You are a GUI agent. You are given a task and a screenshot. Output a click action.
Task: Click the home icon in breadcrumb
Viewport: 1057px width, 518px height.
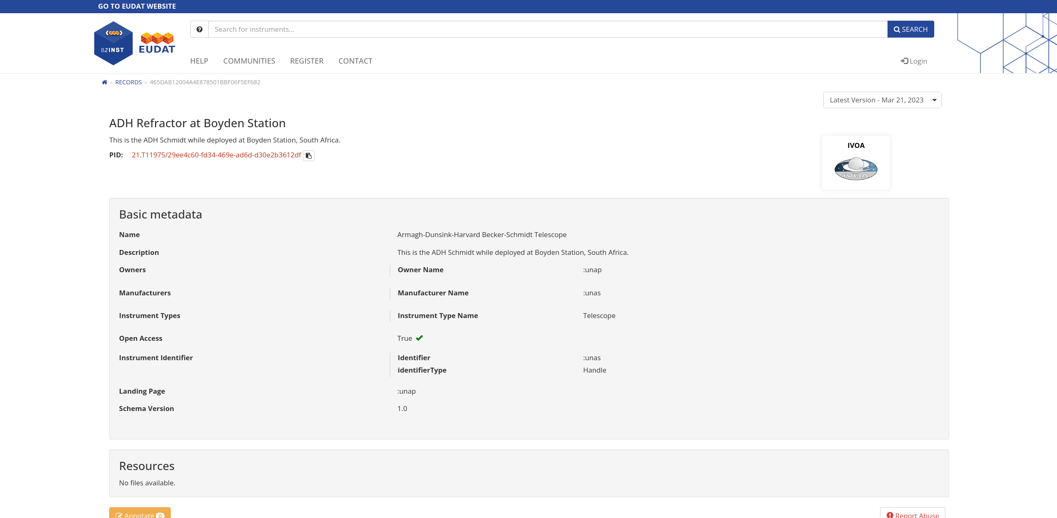(x=105, y=82)
